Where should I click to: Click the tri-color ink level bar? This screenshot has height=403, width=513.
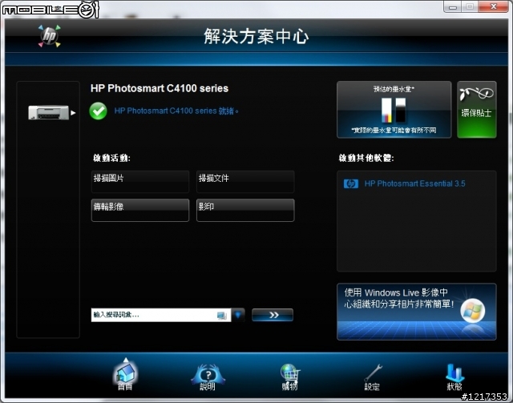tap(386, 111)
